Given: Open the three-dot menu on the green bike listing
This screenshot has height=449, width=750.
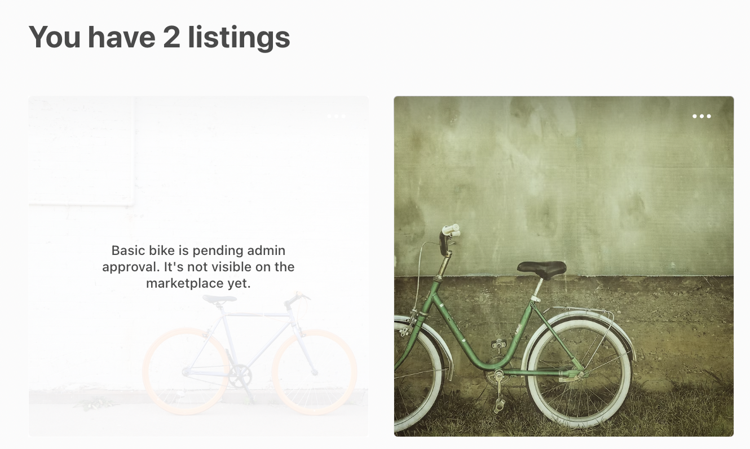Looking at the screenshot, I should tap(702, 116).
